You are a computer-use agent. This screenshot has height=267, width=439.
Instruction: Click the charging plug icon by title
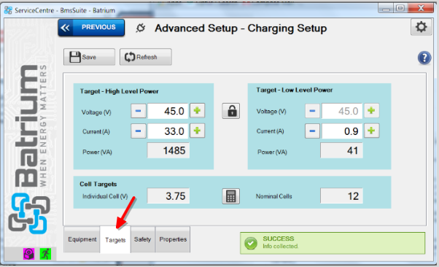(141, 28)
